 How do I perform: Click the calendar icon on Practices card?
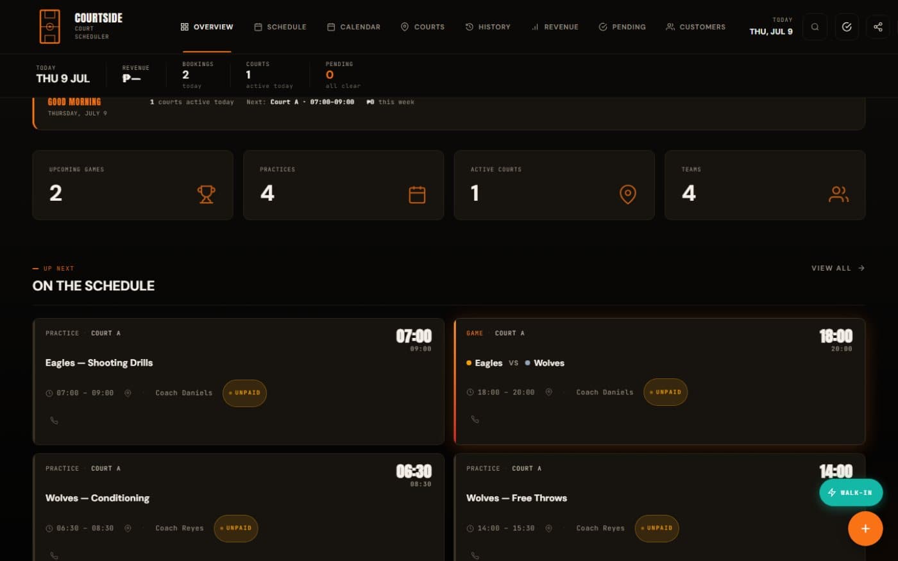tap(417, 194)
